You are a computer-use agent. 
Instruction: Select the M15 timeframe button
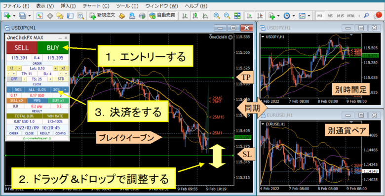click(x=340, y=16)
